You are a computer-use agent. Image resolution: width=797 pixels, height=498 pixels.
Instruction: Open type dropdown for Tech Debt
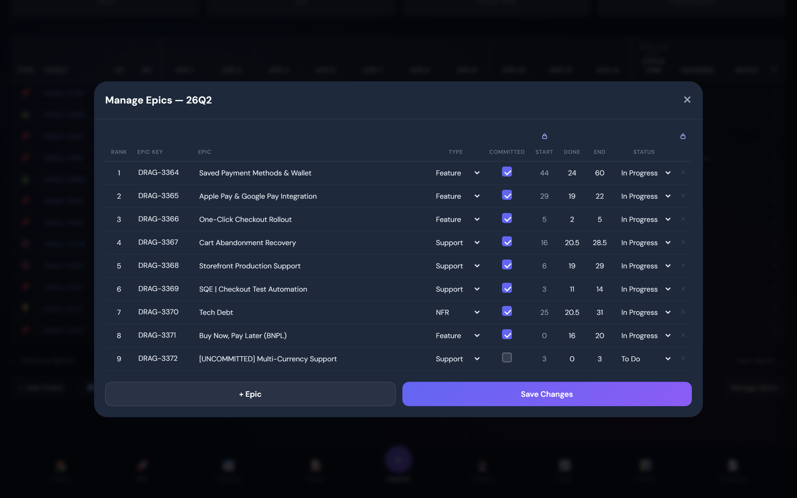458,312
